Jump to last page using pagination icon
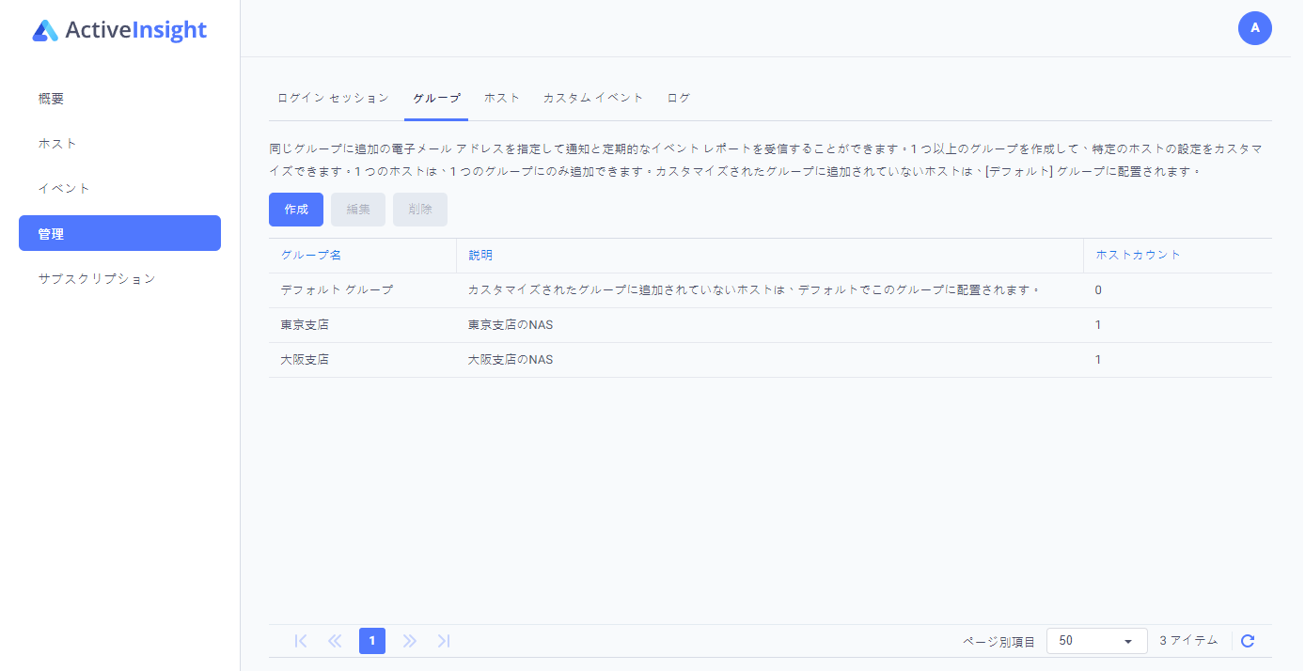 click(x=444, y=641)
